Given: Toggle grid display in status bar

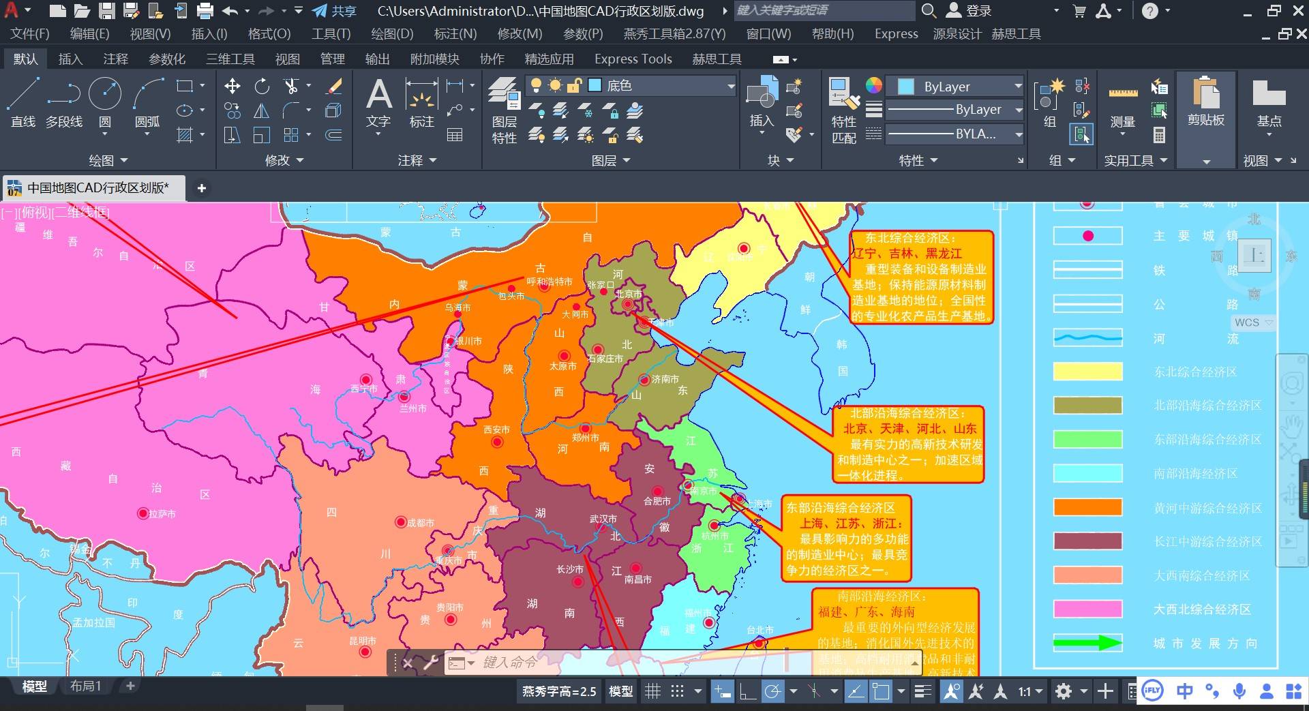Looking at the screenshot, I should click(652, 691).
